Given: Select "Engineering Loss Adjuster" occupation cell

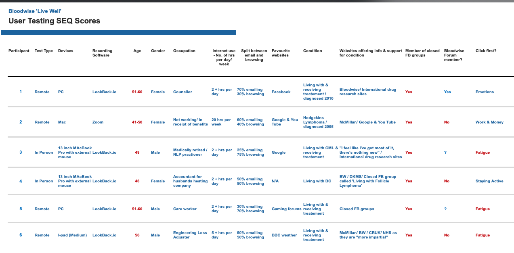Looking at the screenshot, I should point(190,235).
